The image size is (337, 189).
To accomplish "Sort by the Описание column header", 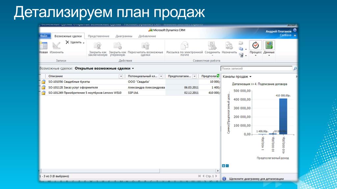I will coord(55,76).
